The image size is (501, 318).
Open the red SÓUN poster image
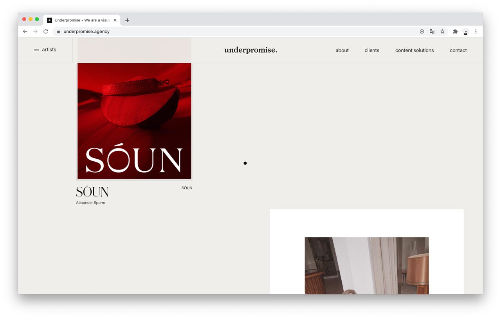pyautogui.click(x=134, y=121)
